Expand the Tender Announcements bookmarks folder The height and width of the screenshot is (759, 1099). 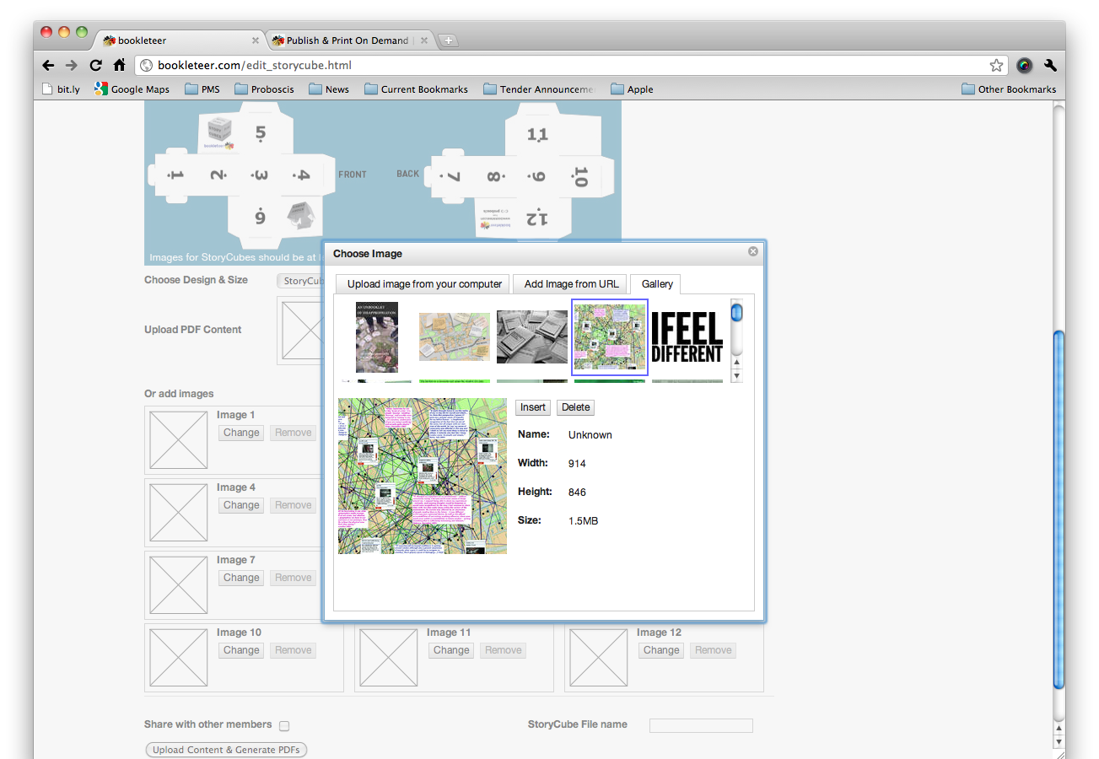click(x=539, y=89)
